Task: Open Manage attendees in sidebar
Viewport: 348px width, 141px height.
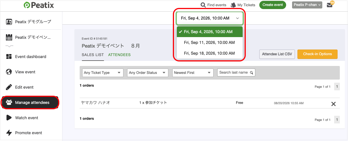Action: click(30, 102)
